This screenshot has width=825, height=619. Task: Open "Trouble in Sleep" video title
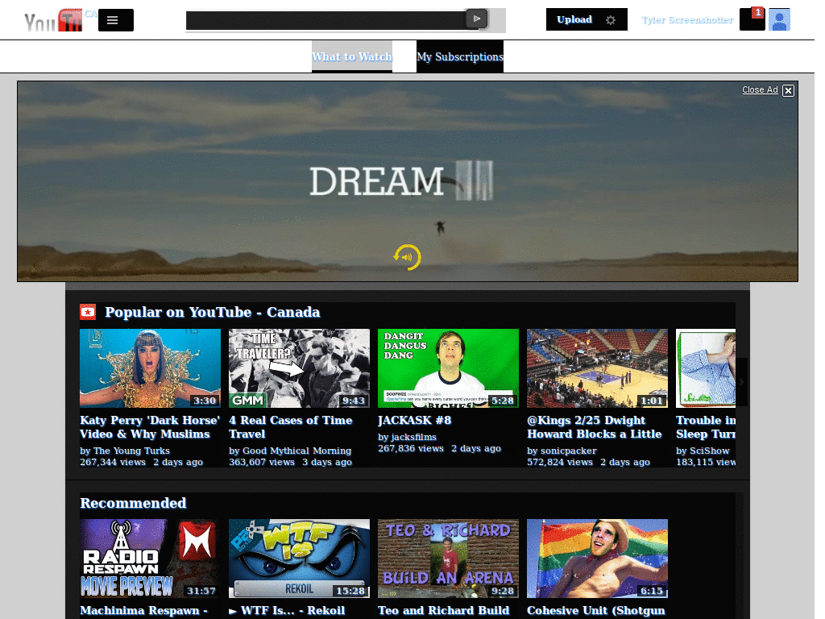coord(706,427)
